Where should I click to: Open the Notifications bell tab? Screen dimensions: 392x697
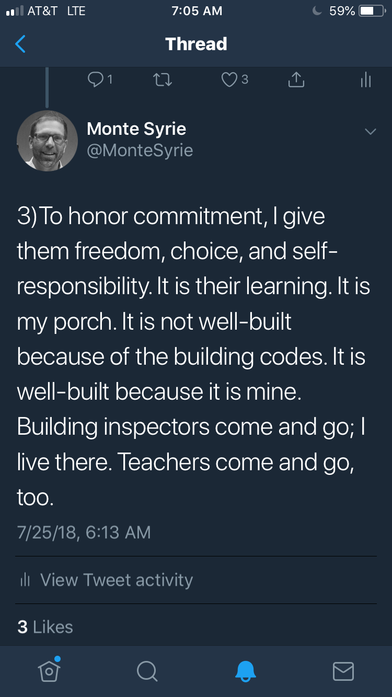tap(245, 671)
